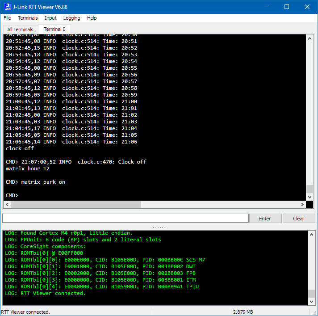Select the Terminal 0 tab
Screen dimensions: 318x316
(x=54, y=29)
